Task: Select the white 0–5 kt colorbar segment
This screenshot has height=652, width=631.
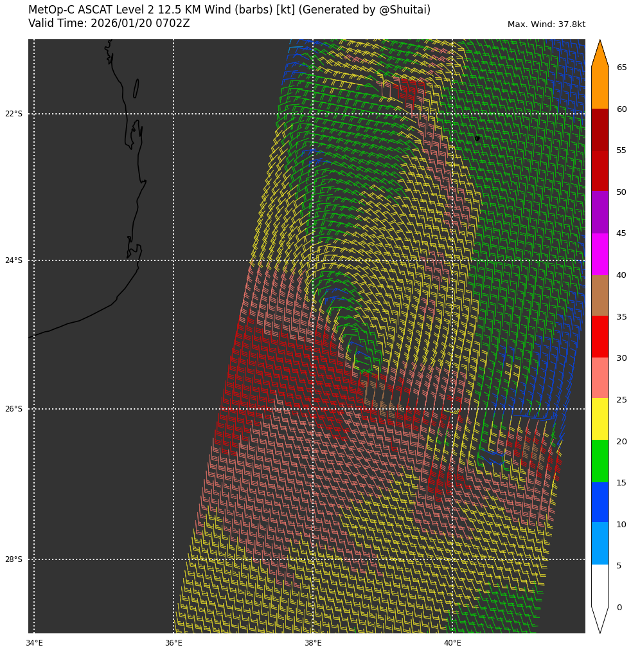Action: tap(600, 585)
